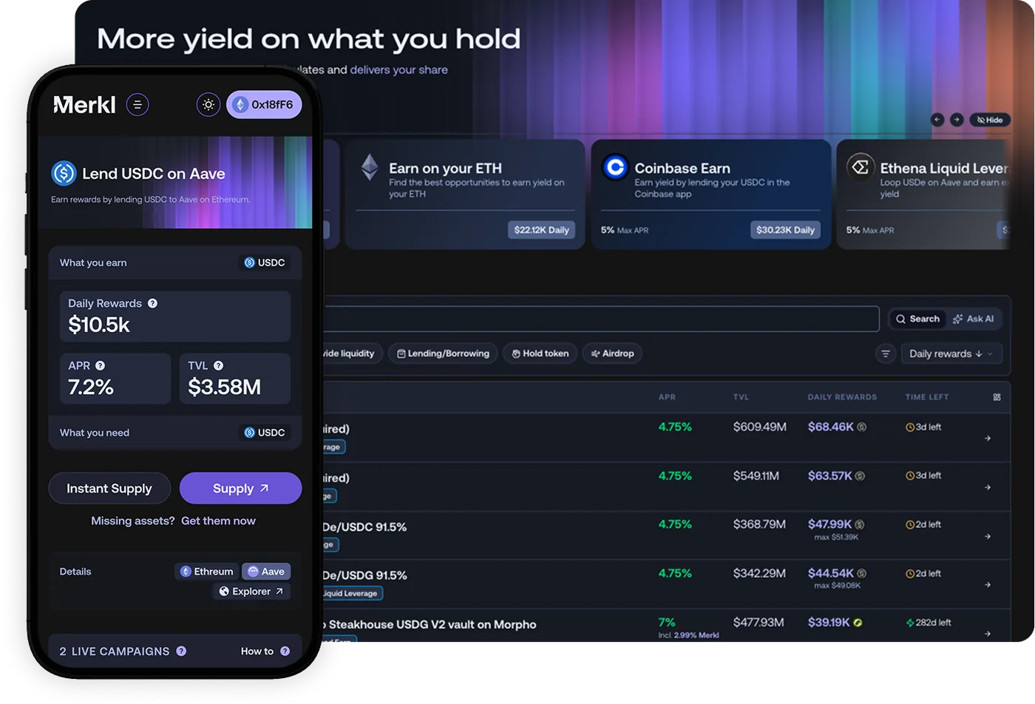Click the USDC tag beside What you earn
The image size is (1035, 704).
(265, 263)
